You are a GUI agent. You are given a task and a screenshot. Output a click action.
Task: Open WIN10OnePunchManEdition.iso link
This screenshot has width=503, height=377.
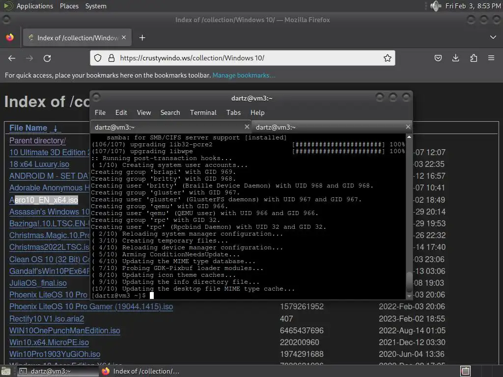pyautogui.click(x=64, y=330)
